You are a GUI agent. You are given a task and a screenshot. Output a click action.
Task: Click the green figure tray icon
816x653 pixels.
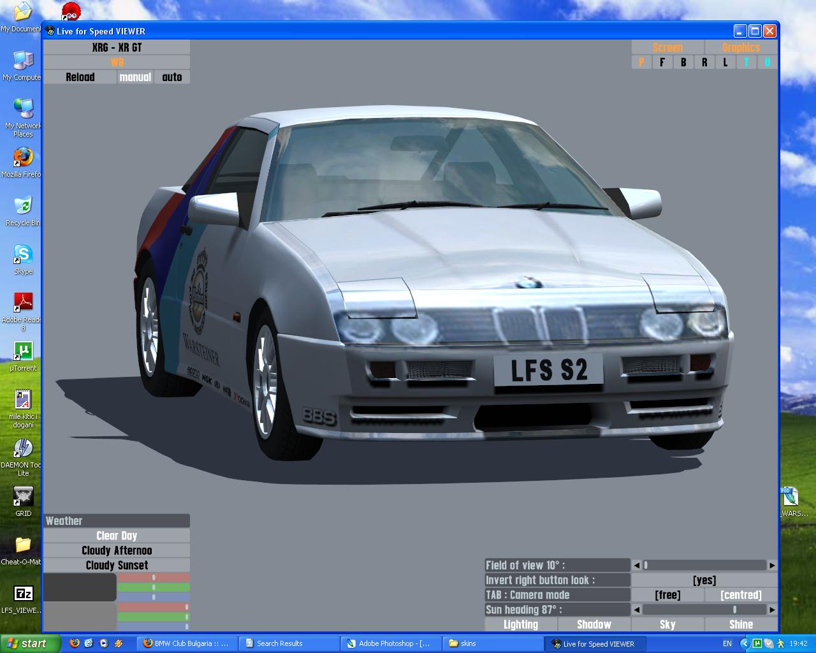pos(780,643)
